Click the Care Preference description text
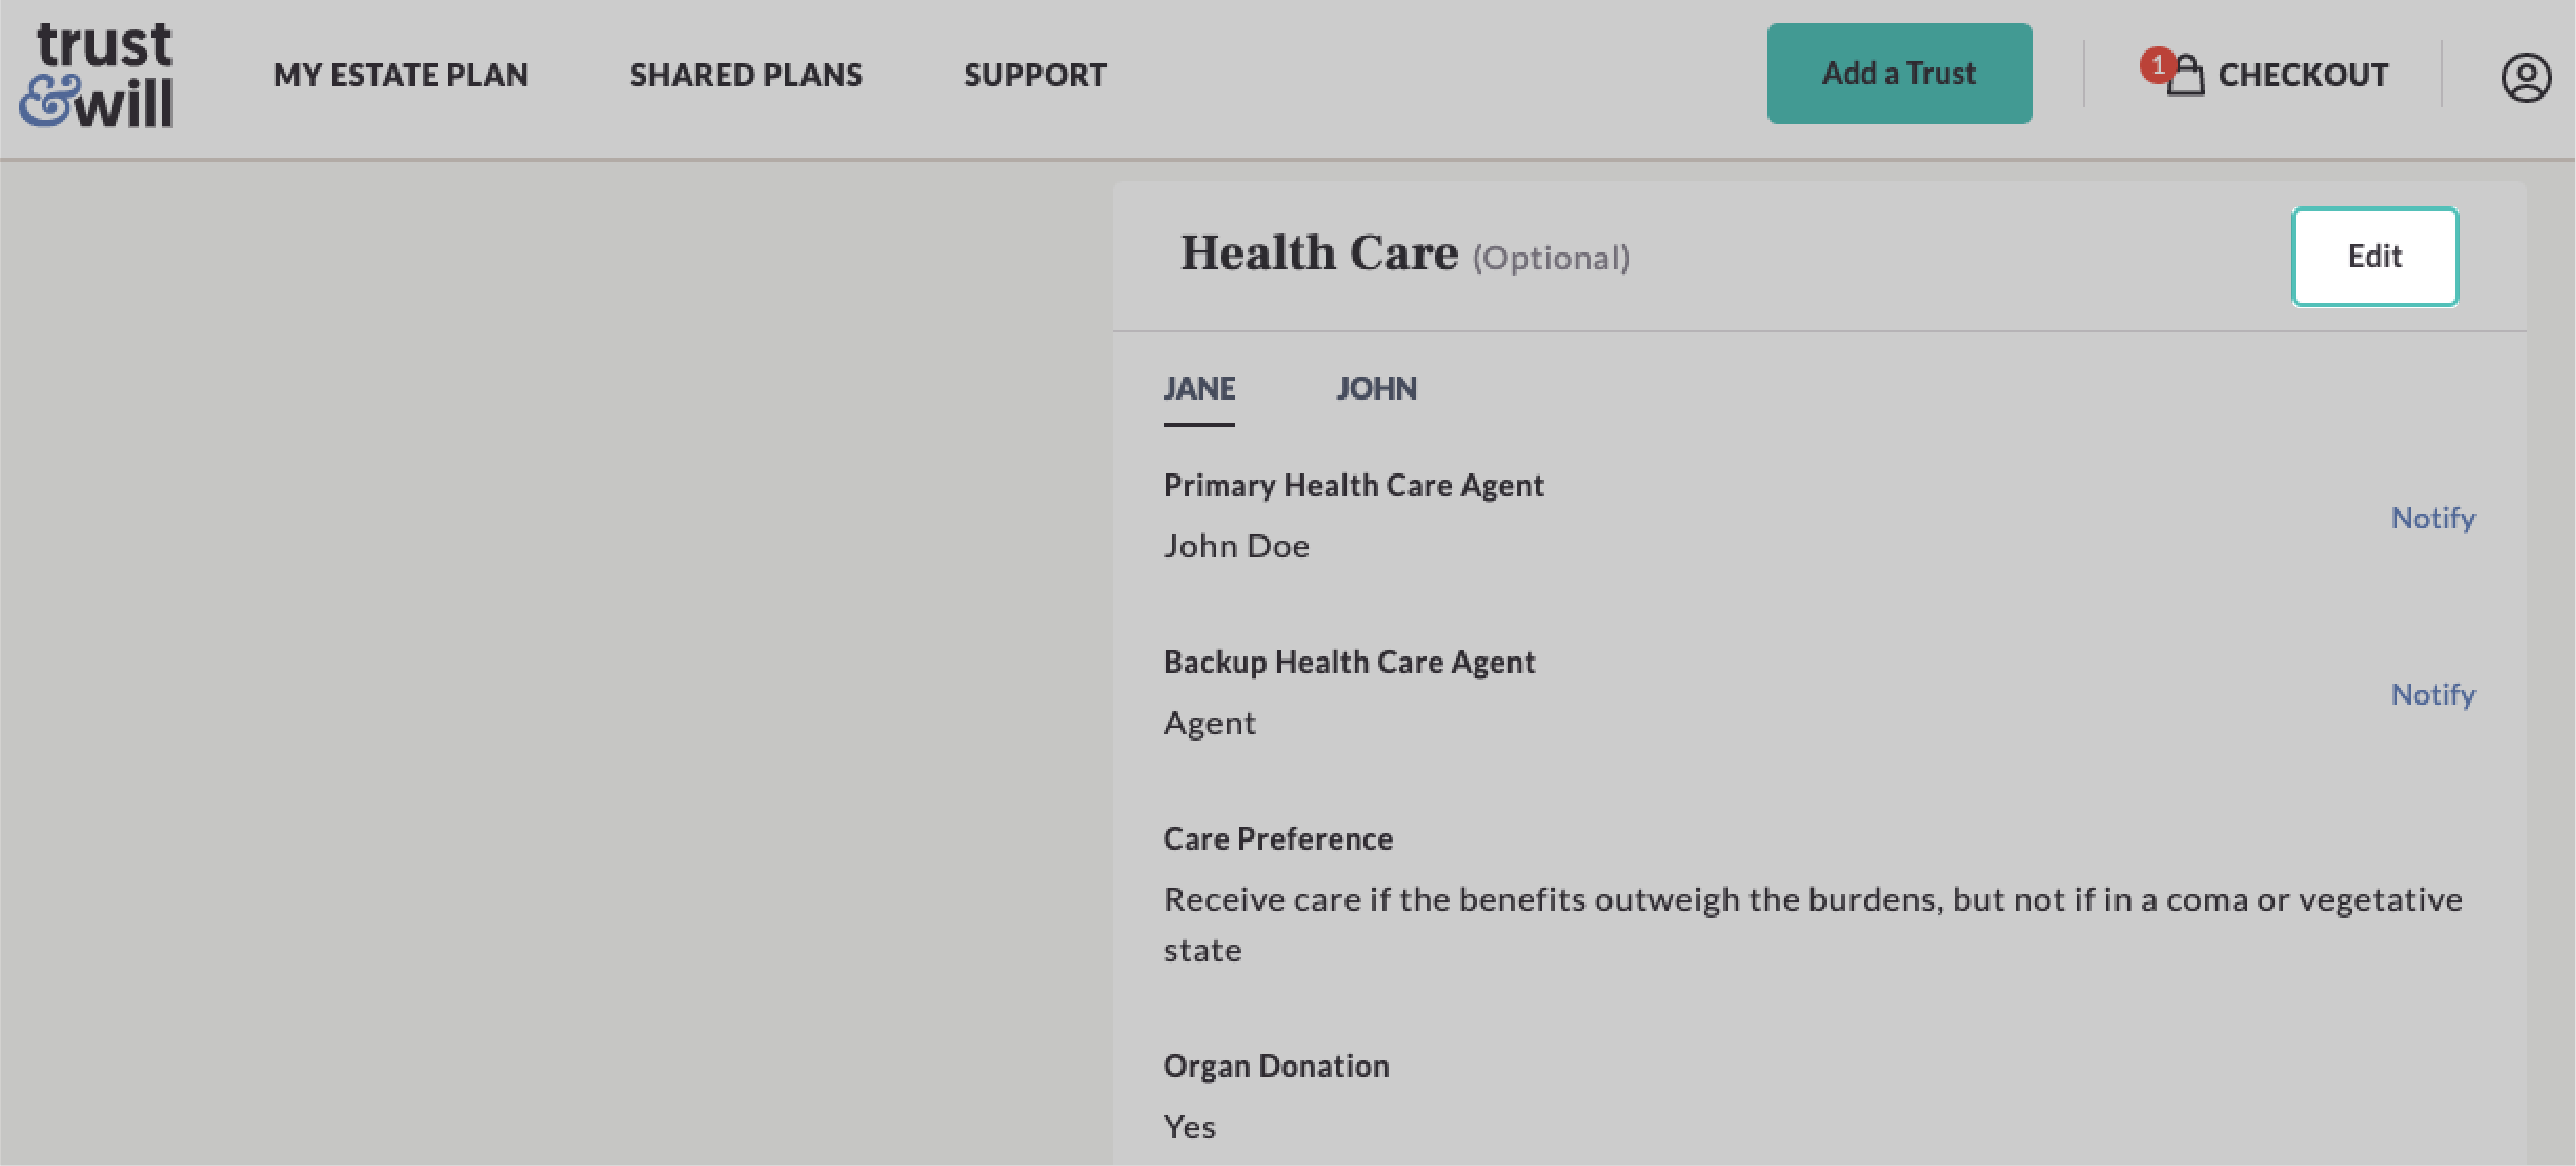 pyautogui.click(x=1812, y=925)
